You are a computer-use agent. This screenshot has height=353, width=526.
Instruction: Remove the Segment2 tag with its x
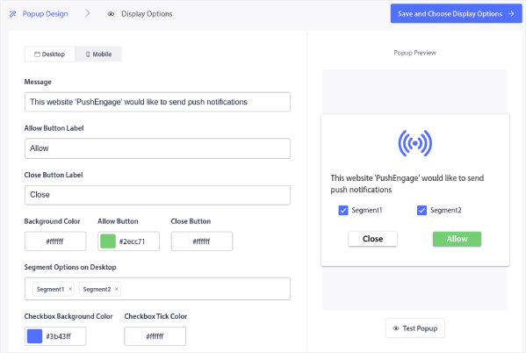pos(117,289)
